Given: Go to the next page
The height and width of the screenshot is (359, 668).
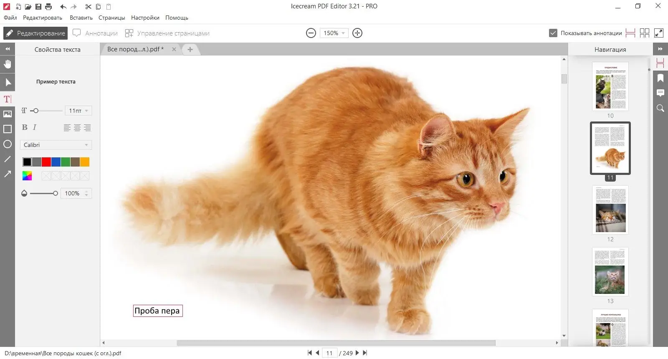Looking at the screenshot, I should pos(357,353).
